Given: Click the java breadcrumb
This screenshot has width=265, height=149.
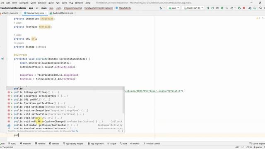Looking at the screenshot, I should [x=51, y=8].
